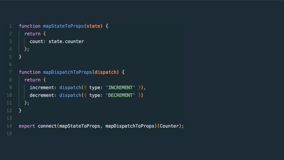Click the decrement property key
The height and width of the screenshot is (160, 284).
click(x=42, y=95)
